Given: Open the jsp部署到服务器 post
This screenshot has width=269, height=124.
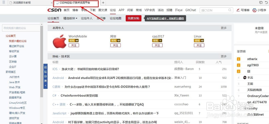Looking at the screenshot, I should 115,113.
